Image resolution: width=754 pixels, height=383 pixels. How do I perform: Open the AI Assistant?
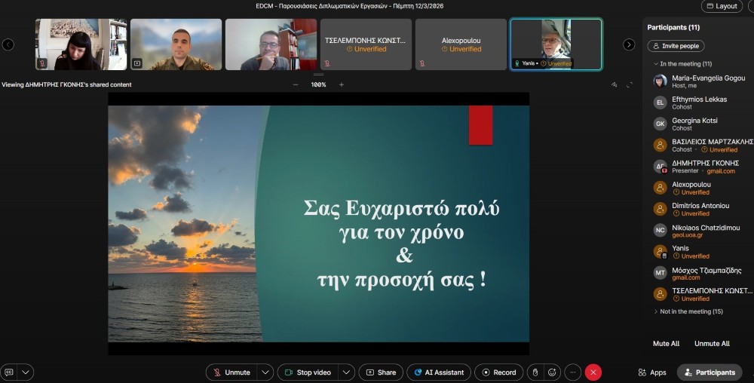[439, 372]
